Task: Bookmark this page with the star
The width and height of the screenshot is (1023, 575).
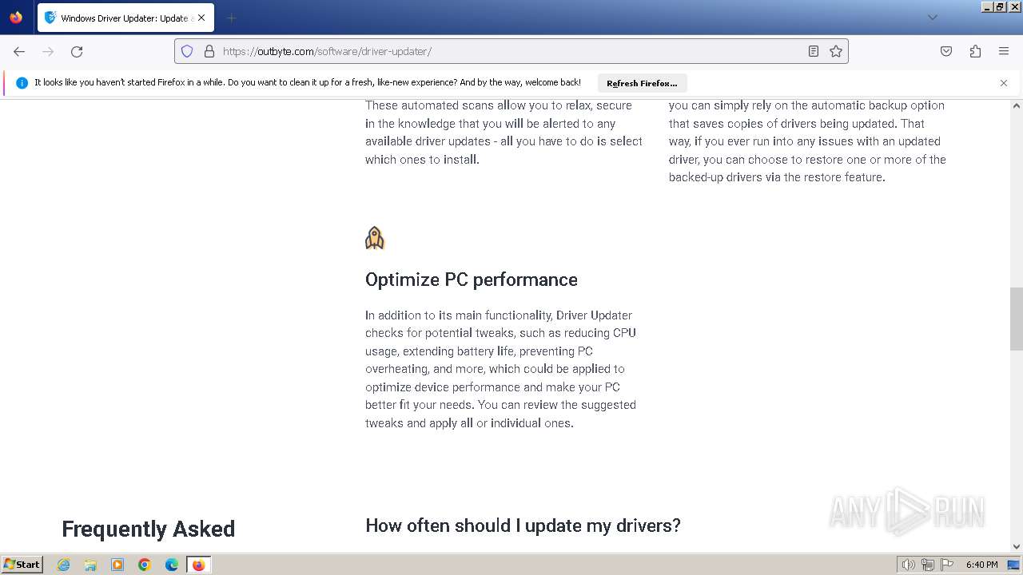Action: [836, 51]
